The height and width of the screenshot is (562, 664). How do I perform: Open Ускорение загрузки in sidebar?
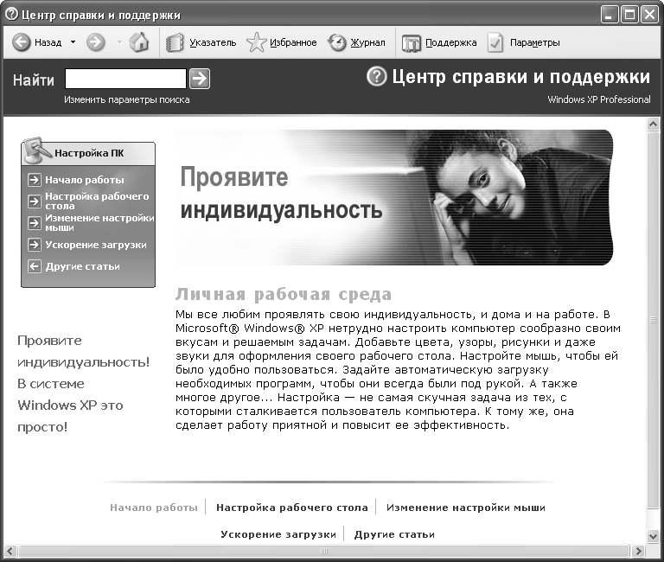[95, 245]
